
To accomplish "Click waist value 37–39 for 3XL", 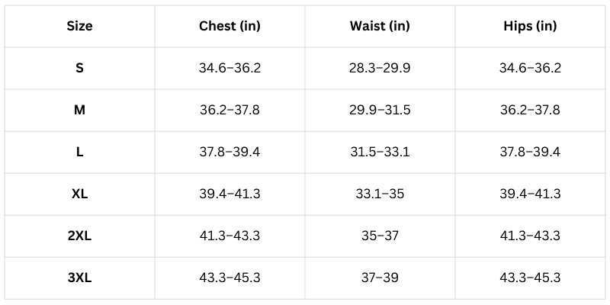I will pyautogui.click(x=380, y=278).
